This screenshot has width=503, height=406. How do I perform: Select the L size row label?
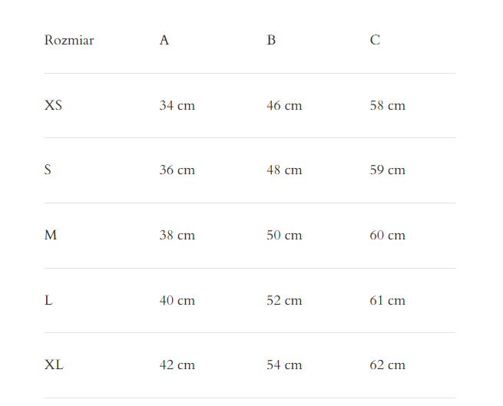click(x=48, y=300)
